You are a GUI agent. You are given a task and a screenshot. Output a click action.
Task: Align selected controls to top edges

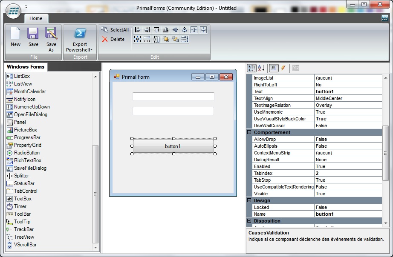tap(156, 30)
